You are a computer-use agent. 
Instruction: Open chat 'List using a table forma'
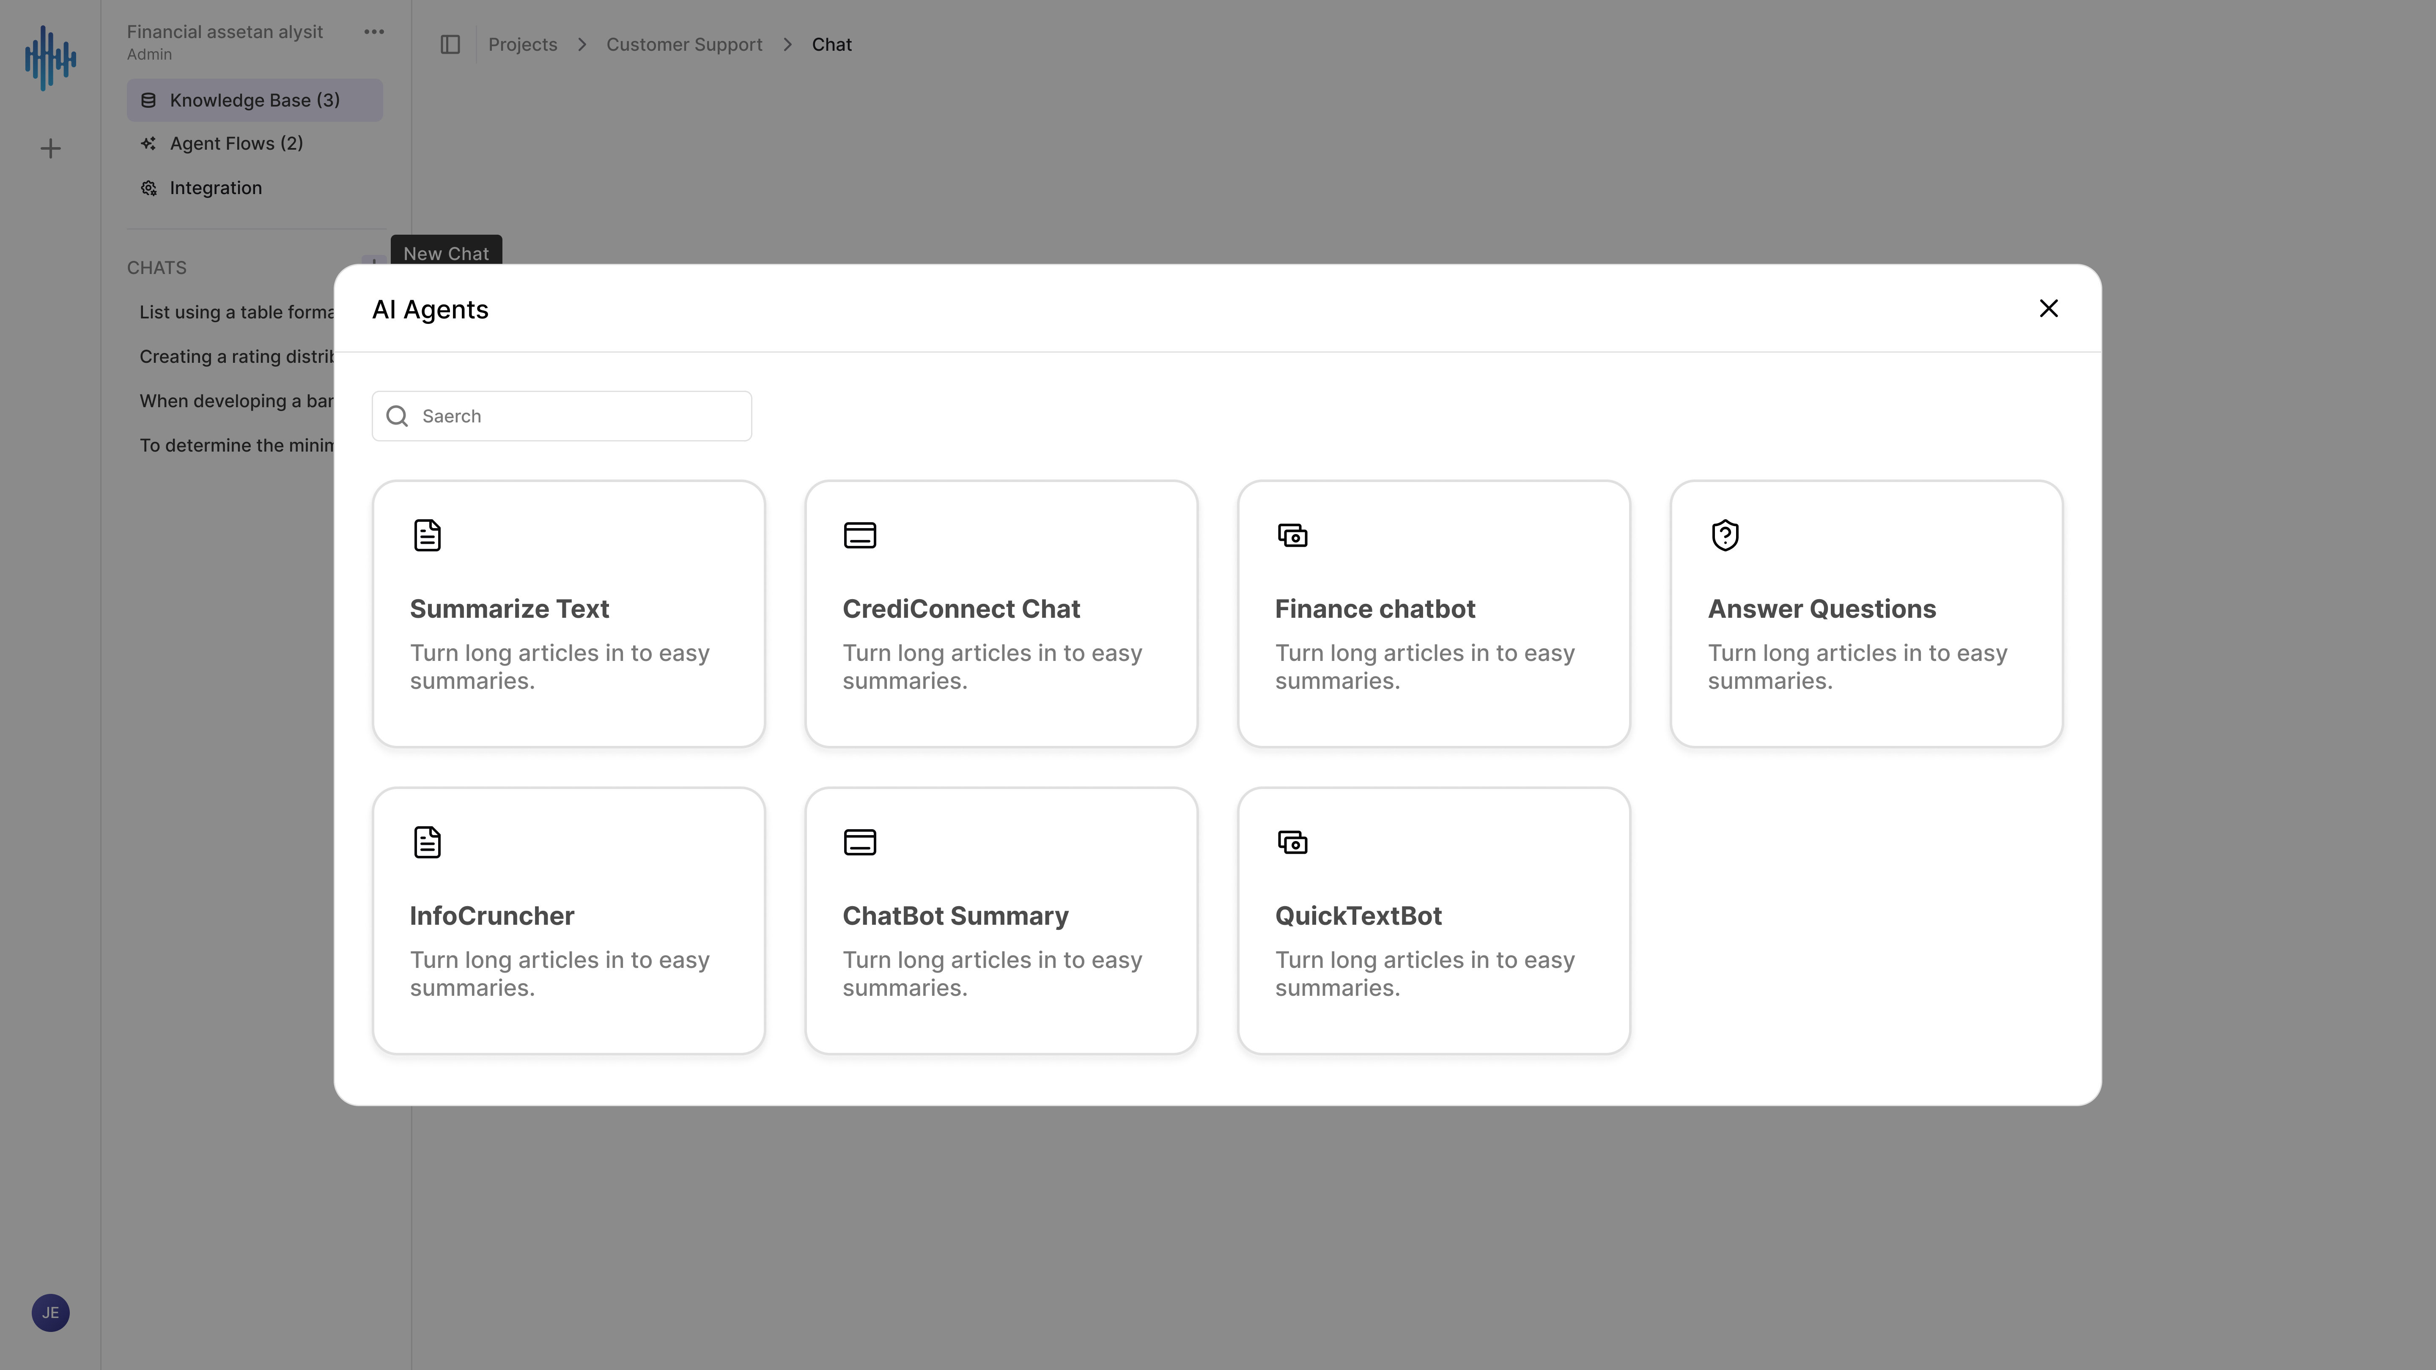(x=236, y=312)
